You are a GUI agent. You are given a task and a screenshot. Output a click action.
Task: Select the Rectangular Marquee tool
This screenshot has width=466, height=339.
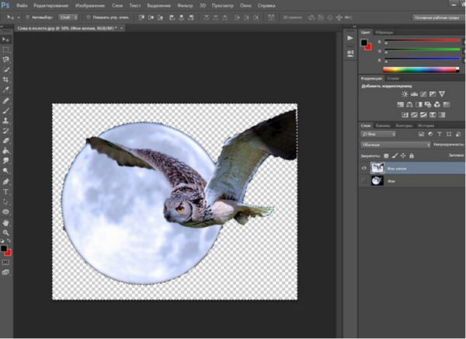(6, 49)
